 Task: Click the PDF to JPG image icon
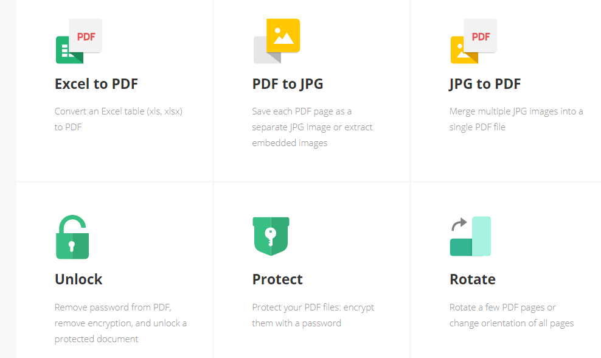276,41
